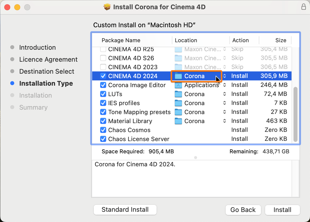The height and width of the screenshot is (222, 310).
Task: Click the package list vertical scrollbar
Action: (296, 114)
